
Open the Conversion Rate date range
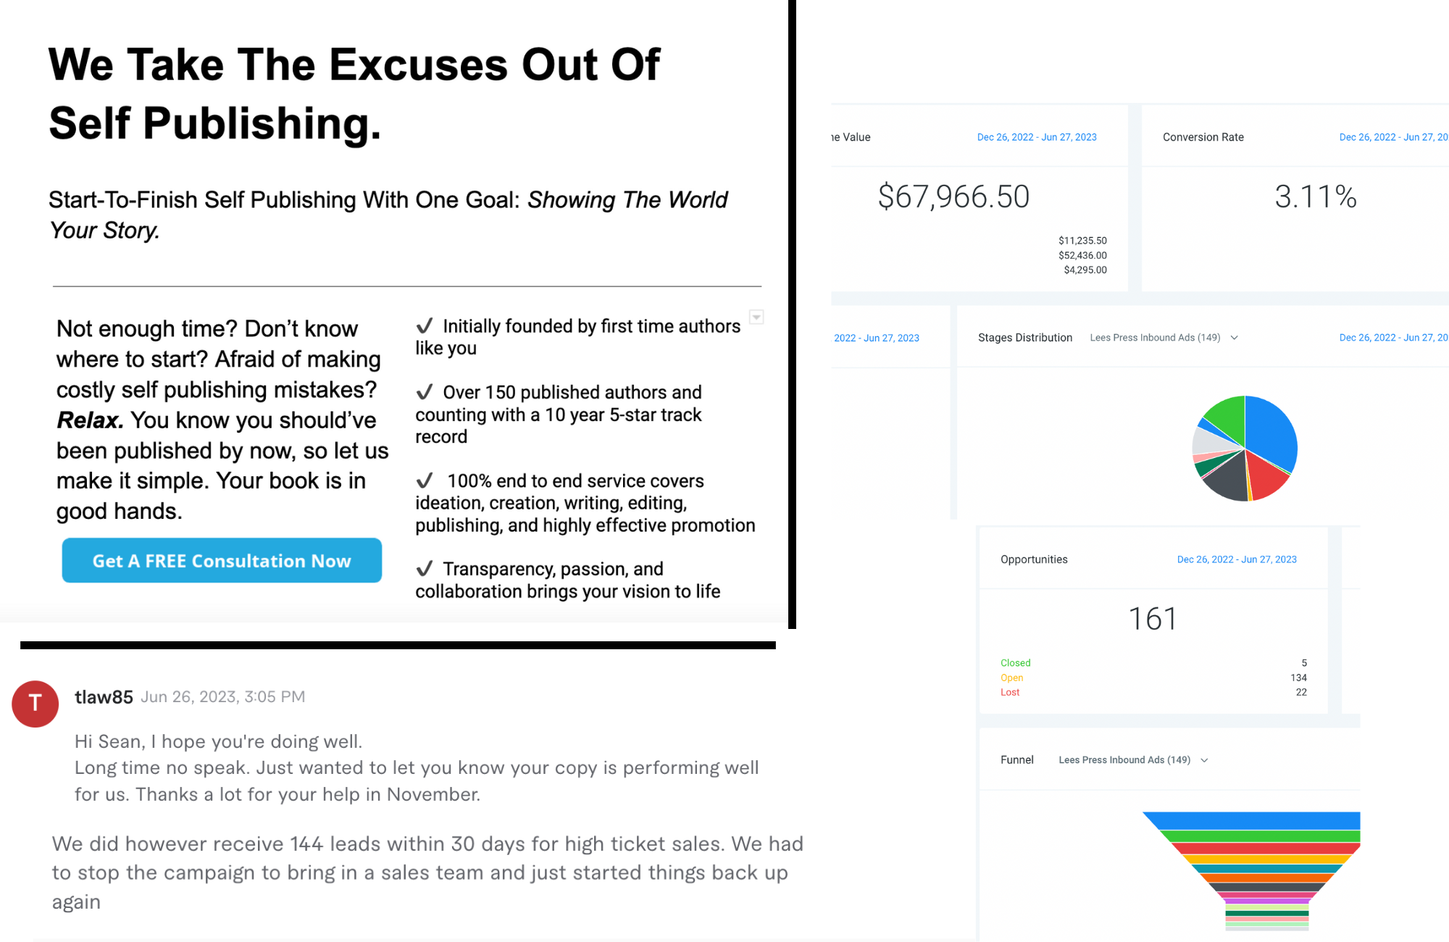(x=1392, y=137)
